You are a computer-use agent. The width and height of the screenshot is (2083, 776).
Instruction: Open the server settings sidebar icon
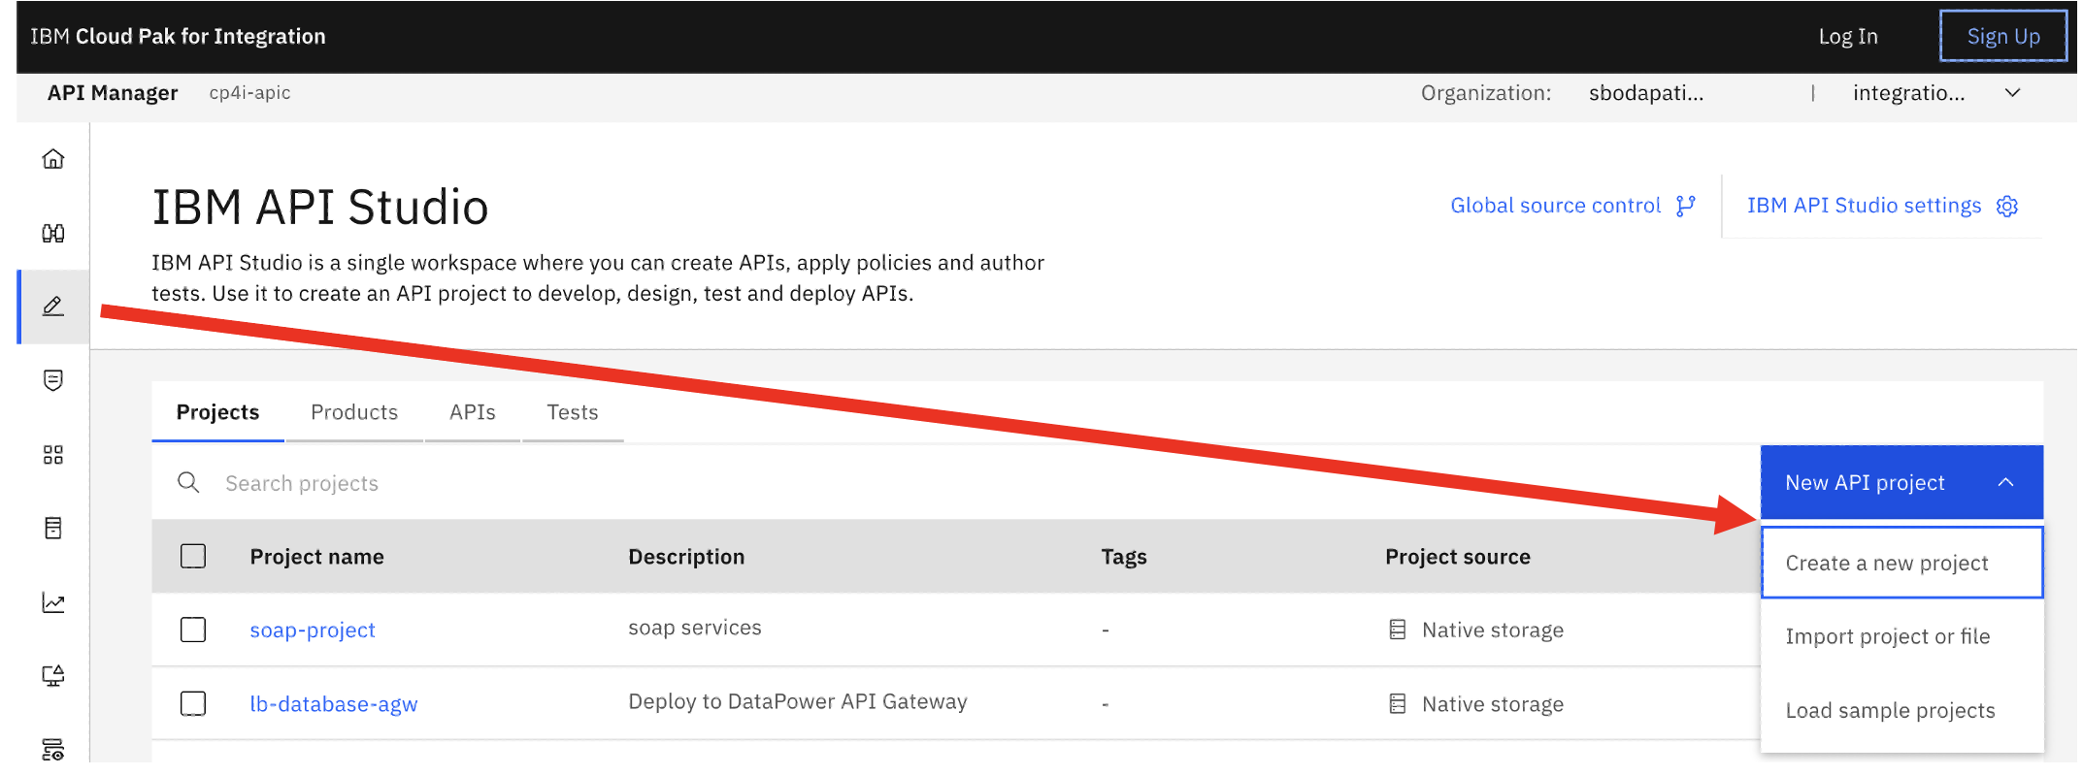(53, 749)
